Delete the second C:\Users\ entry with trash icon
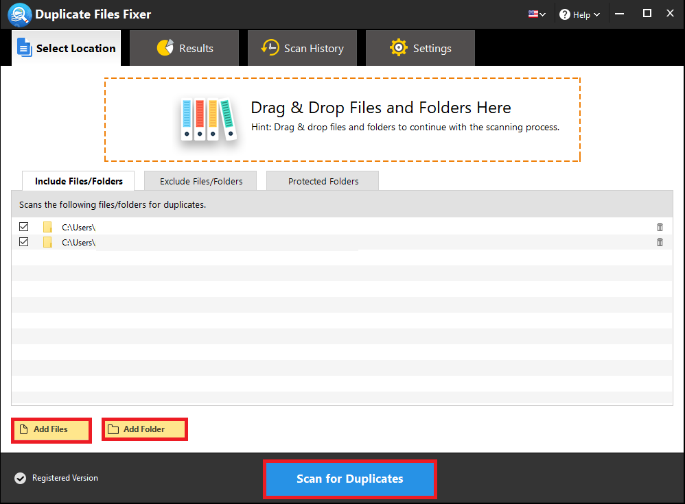This screenshot has width=685, height=504. pos(660,242)
